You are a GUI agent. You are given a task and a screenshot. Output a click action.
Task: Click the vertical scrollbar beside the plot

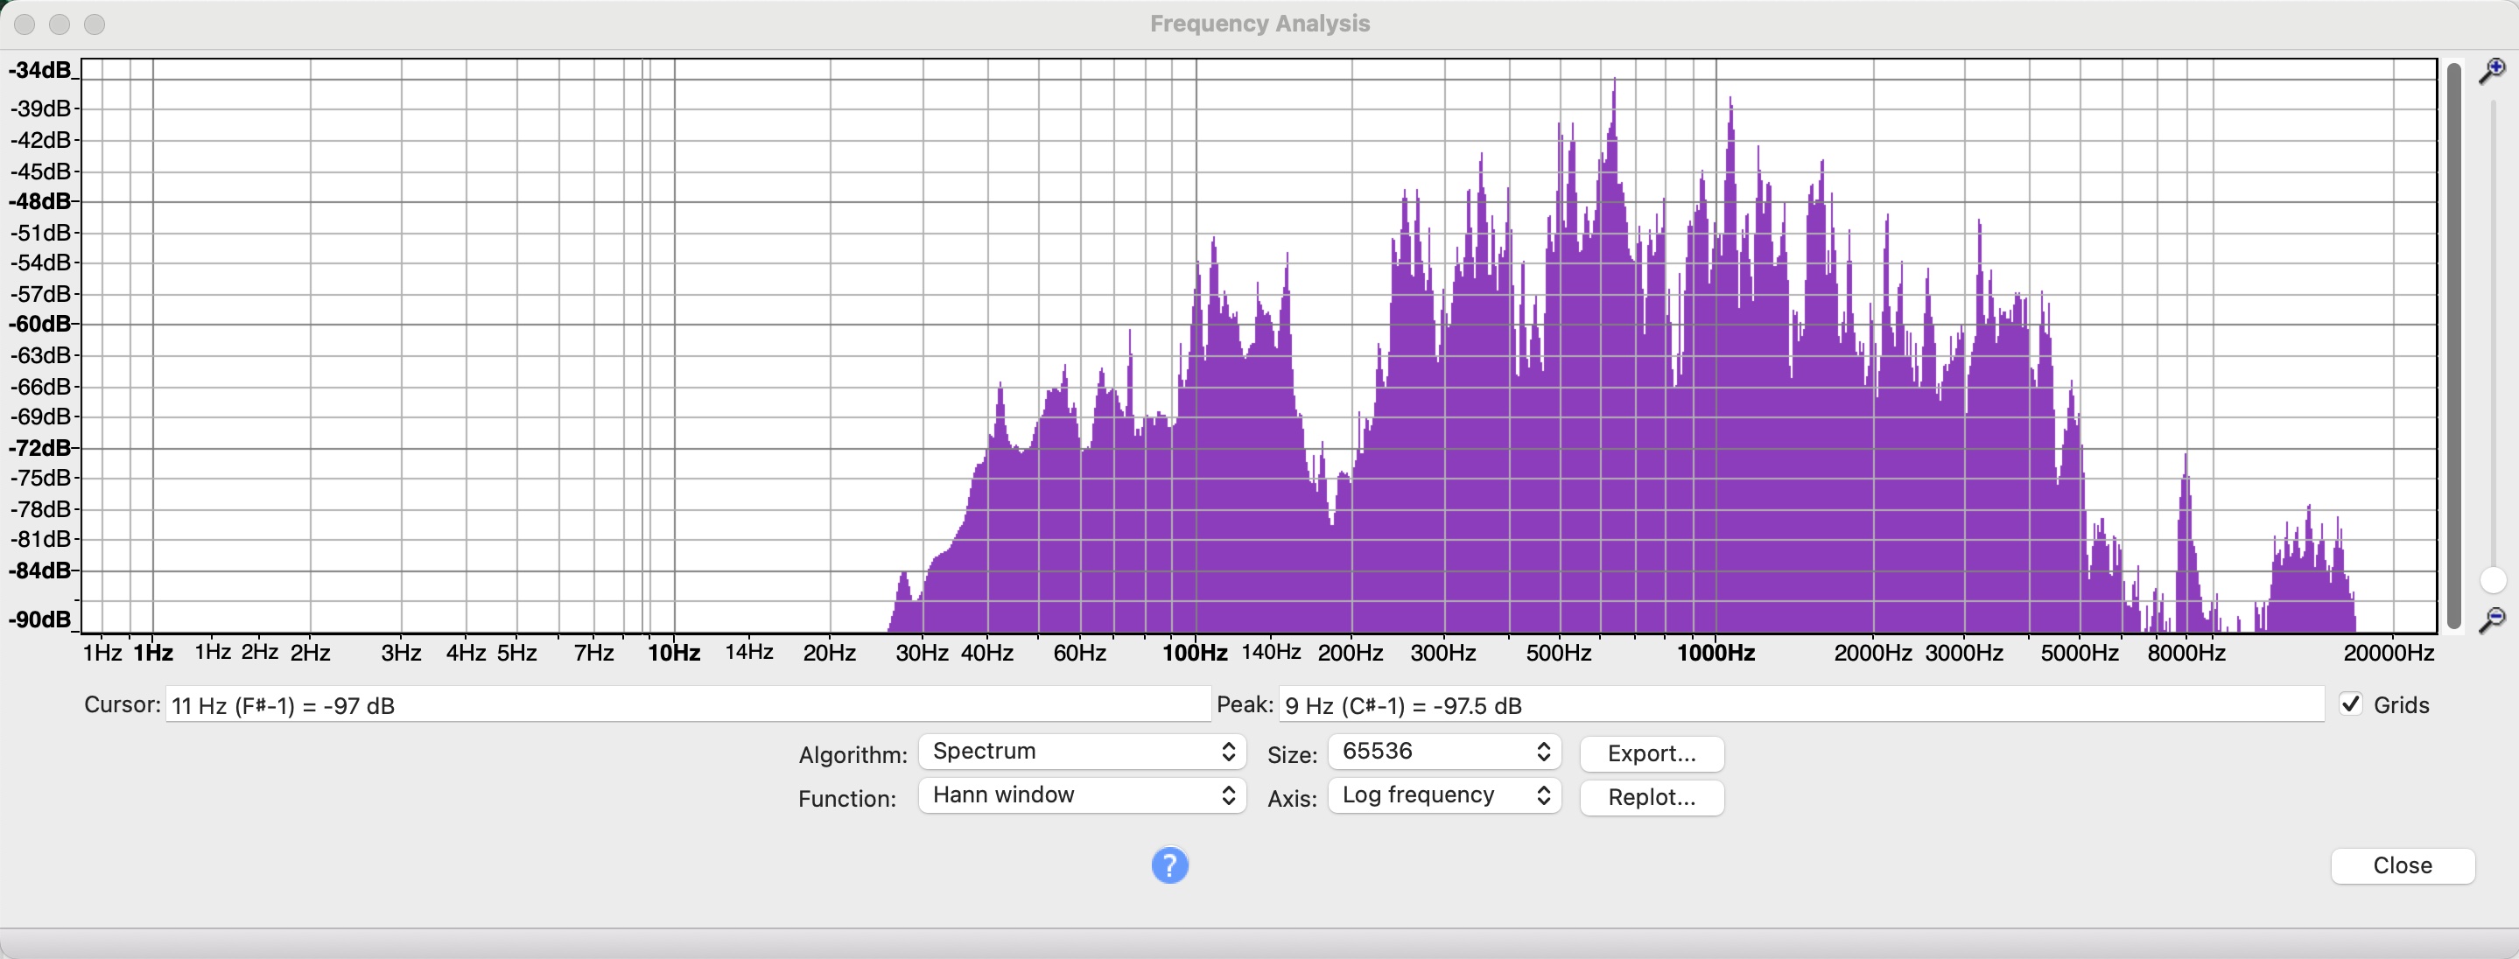tap(2453, 342)
